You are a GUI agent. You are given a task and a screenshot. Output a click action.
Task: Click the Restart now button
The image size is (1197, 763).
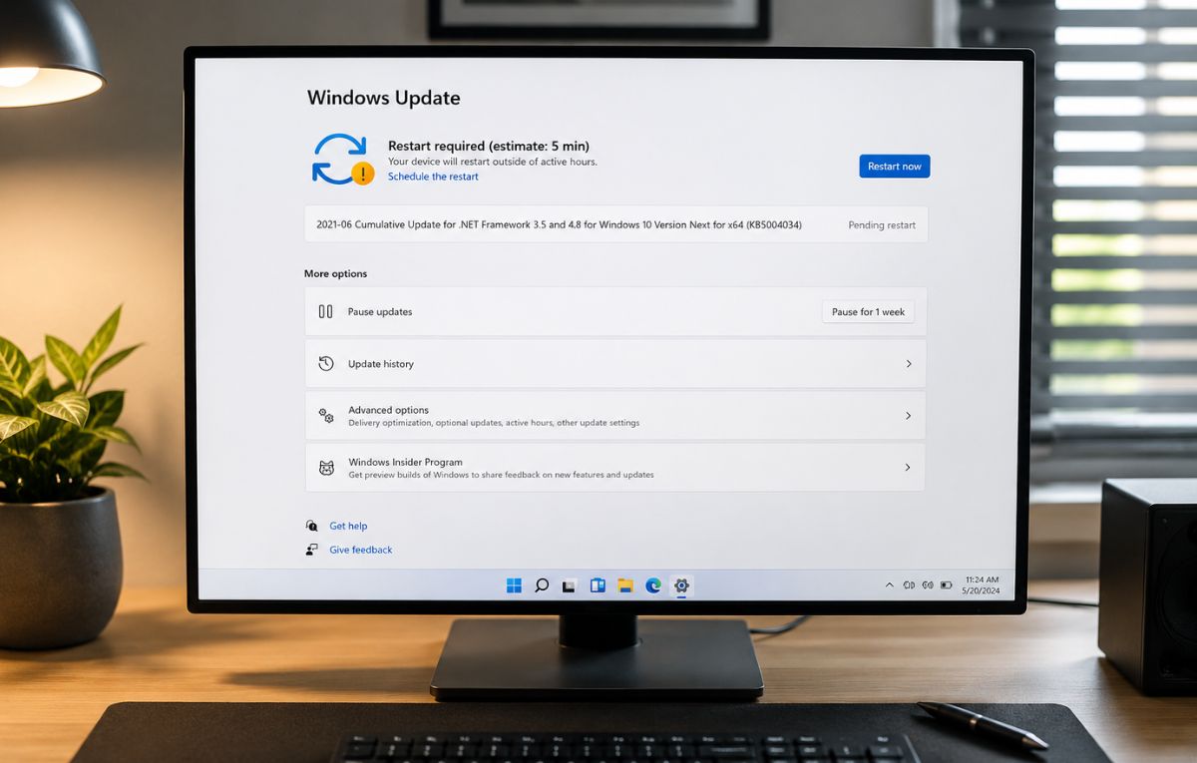click(894, 167)
